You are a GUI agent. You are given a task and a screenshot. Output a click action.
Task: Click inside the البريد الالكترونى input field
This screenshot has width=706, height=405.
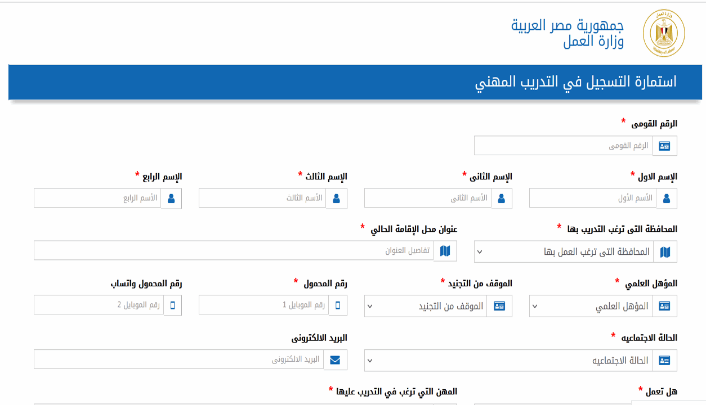[x=180, y=359]
